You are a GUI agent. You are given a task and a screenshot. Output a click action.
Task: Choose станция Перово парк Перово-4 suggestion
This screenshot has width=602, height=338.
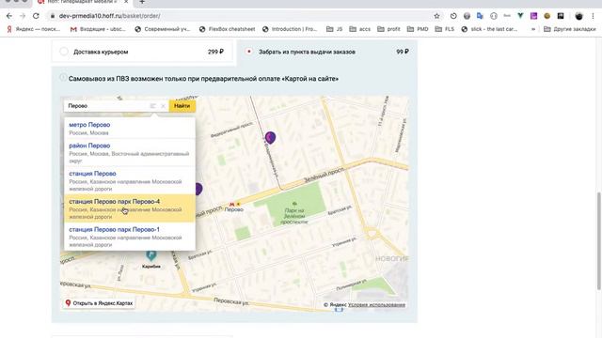coord(130,208)
